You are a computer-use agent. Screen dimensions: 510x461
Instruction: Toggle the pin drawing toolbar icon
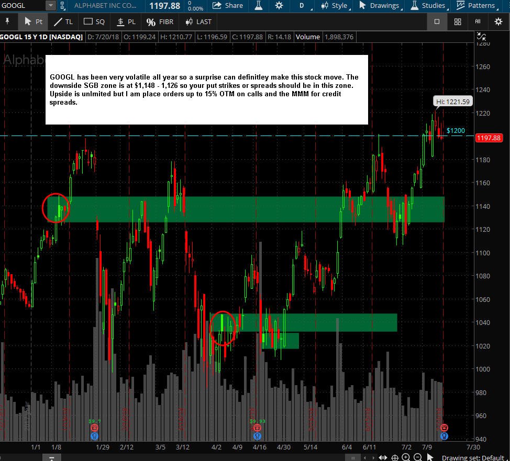pyautogui.click(x=7, y=21)
